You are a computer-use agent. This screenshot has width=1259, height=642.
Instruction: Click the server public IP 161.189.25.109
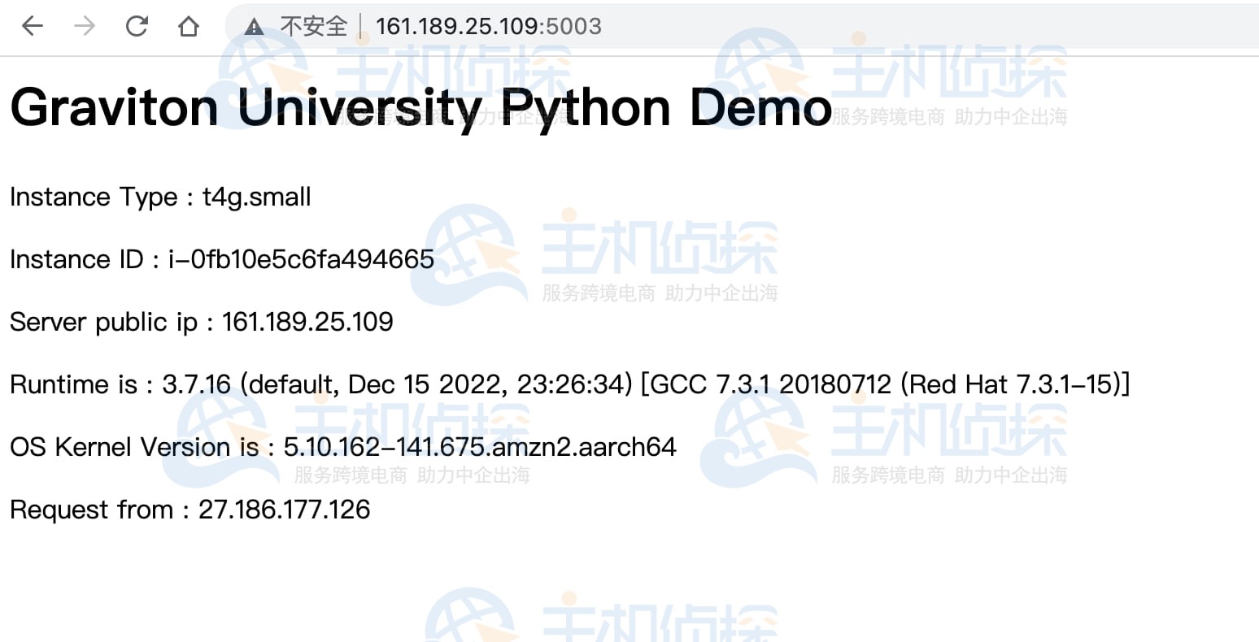click(307, 322)
